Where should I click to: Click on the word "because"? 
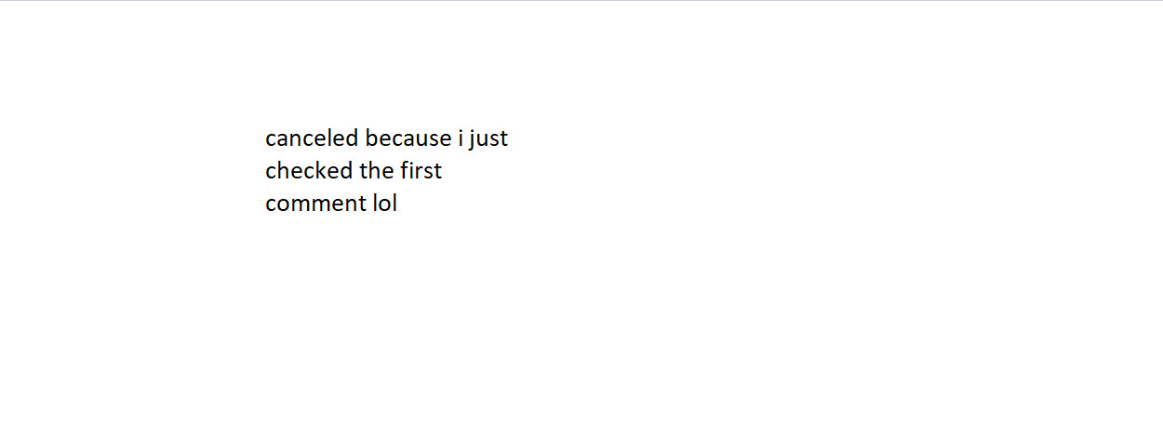point(408,138)
